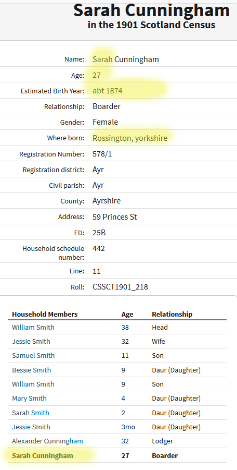The width and height of the screenshot is (237, 470).
Task: Click the CSSCT1901_218 roll value
Action: click(x=120, y=287)
